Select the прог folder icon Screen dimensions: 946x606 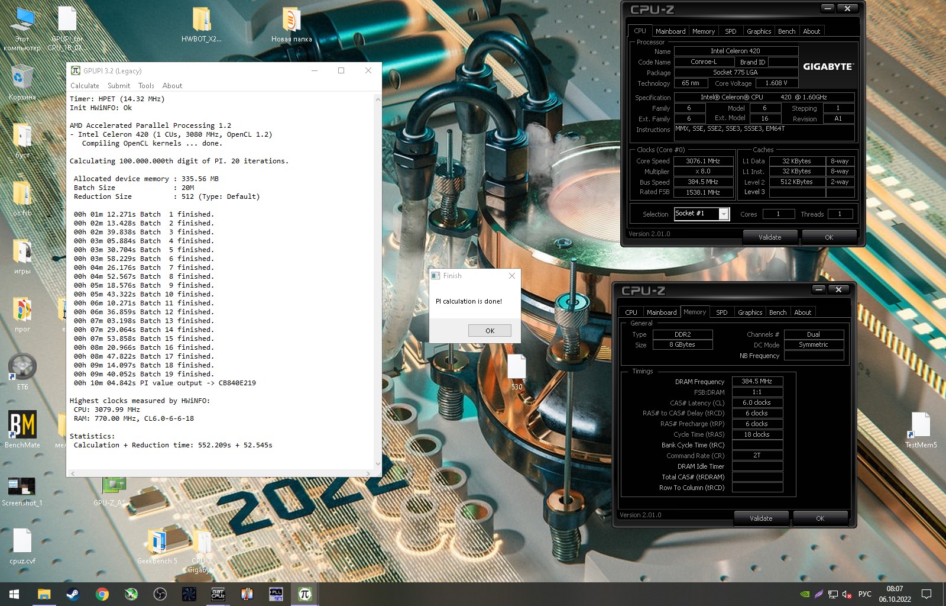click(22, 314)
